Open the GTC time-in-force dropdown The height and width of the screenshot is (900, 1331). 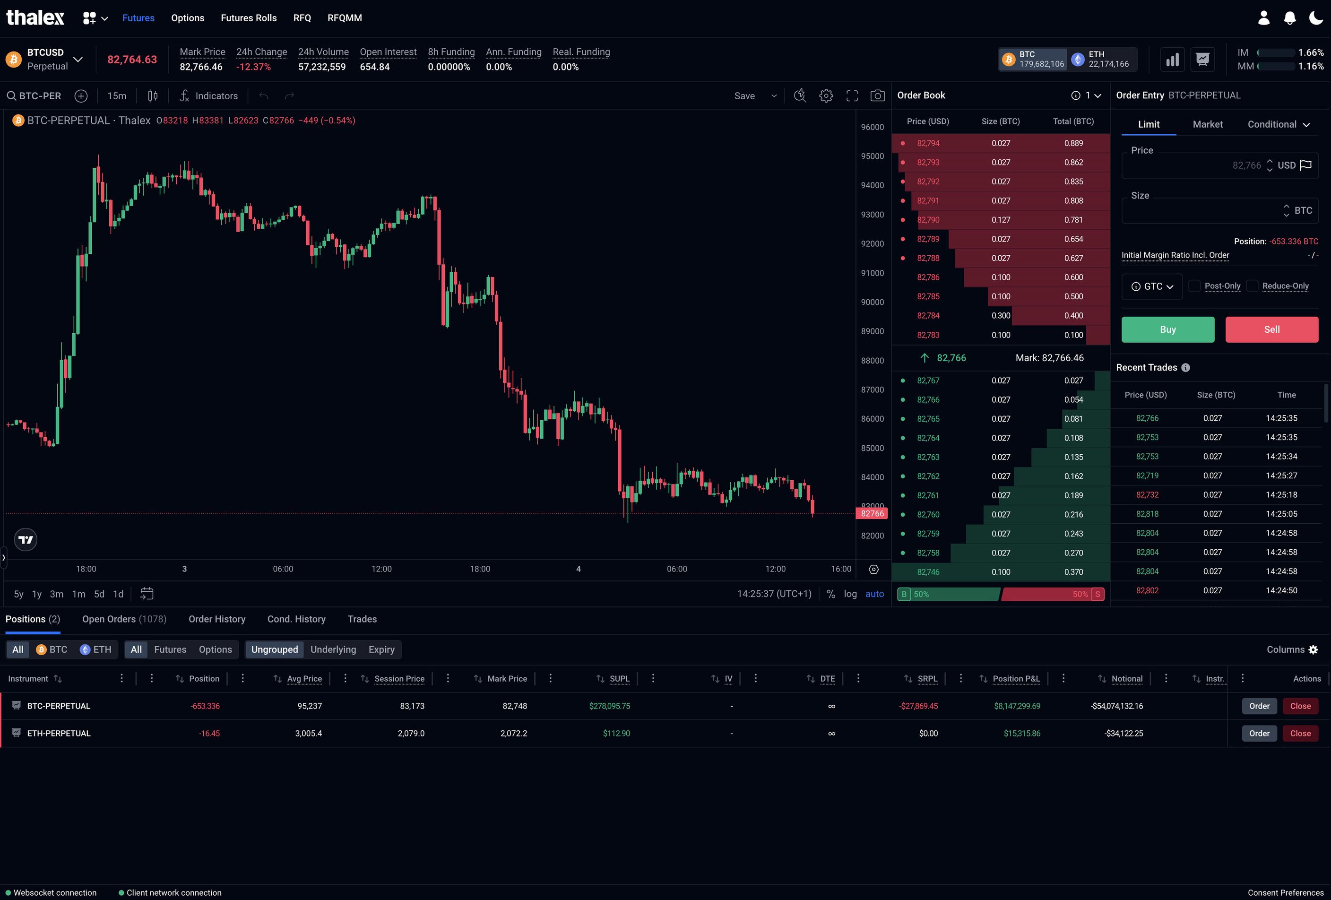(x=1152, y=286)
